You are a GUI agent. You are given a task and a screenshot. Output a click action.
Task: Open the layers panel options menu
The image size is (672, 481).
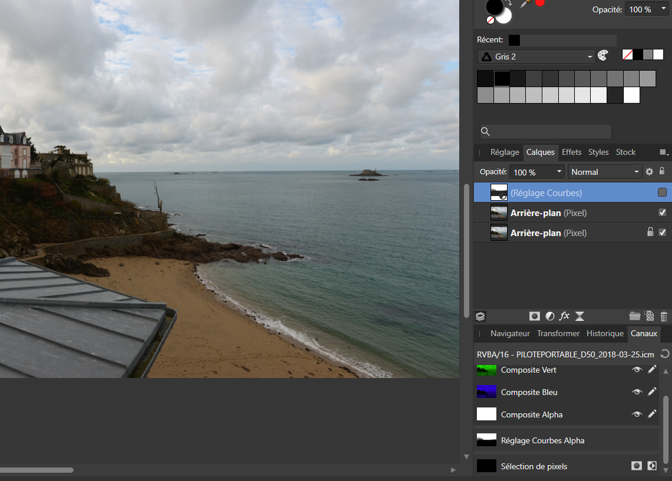point(664,152)
